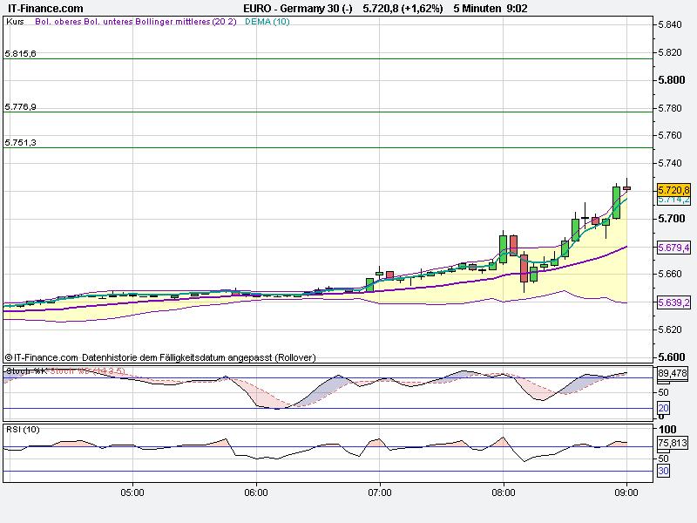The width and height of the screenshot is (697, 523).
Task: Click the 5.751,3 horizontal line label
Action: click(x=20, y=143)
